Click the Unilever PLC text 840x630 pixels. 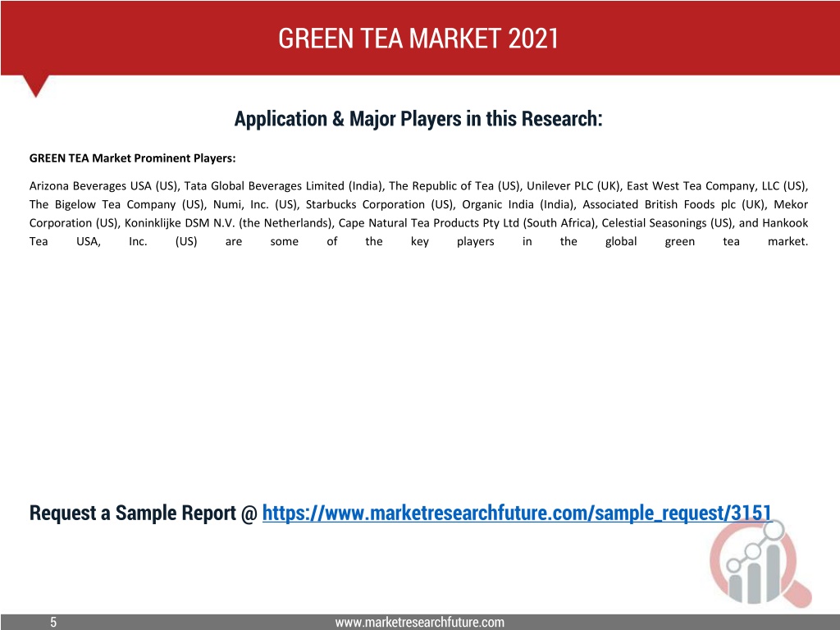559,186
